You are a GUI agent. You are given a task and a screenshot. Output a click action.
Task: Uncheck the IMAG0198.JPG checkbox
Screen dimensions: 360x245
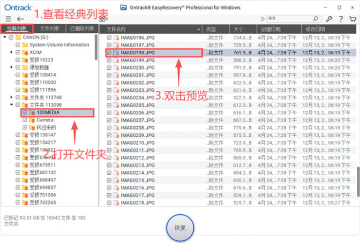point(109,53)
